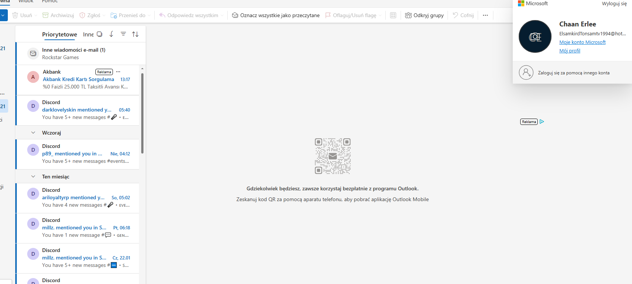
Task: Open millz. message received Cz, 22.01
Action: (x=78, y=258)
